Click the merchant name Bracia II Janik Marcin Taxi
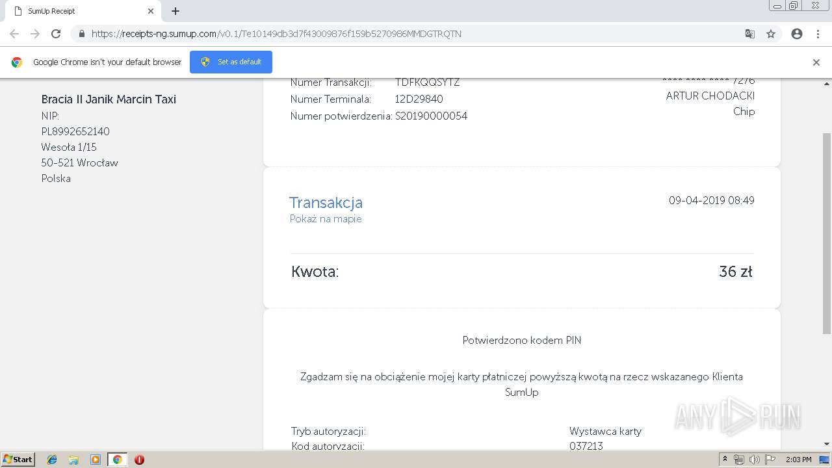 [x=109, y=99]
